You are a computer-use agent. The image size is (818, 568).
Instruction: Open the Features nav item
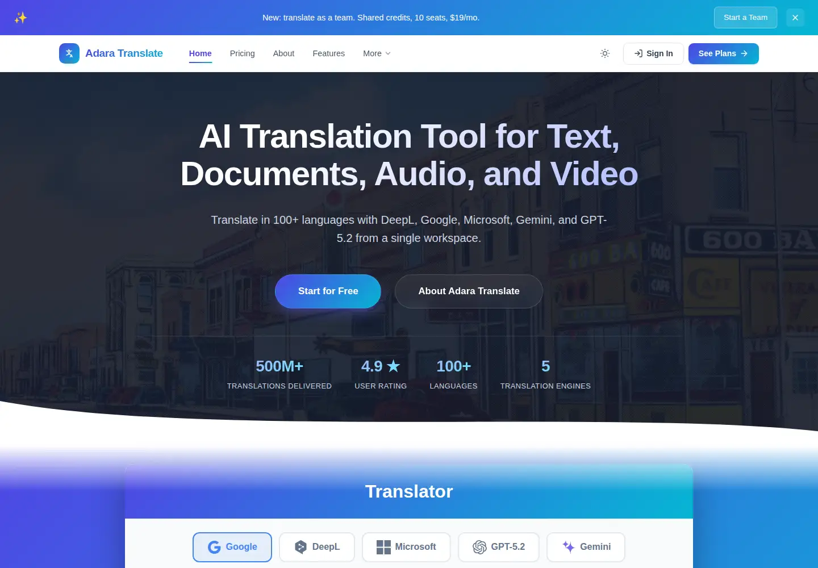coord(329,53)
